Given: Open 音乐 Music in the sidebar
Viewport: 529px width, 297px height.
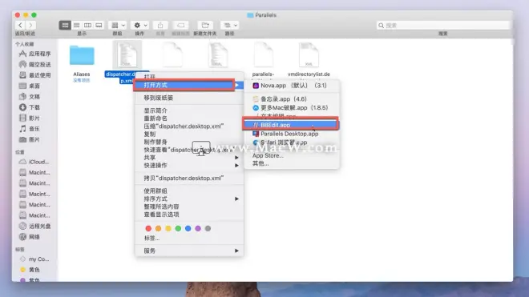Looking at the screenshot, I should tap(30, 129).
